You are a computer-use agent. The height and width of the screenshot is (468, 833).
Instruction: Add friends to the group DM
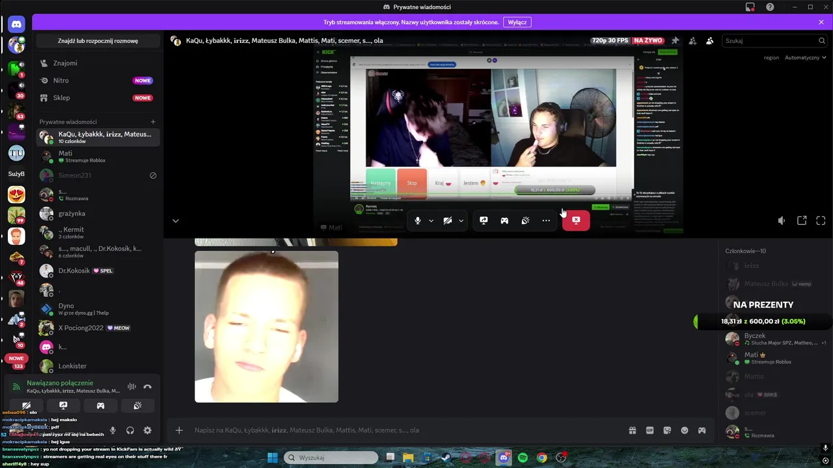[x=692, y=40]
